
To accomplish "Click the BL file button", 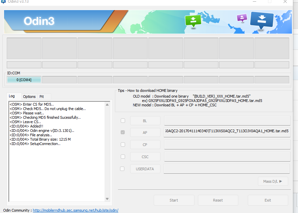I will [x=145, y=121].
